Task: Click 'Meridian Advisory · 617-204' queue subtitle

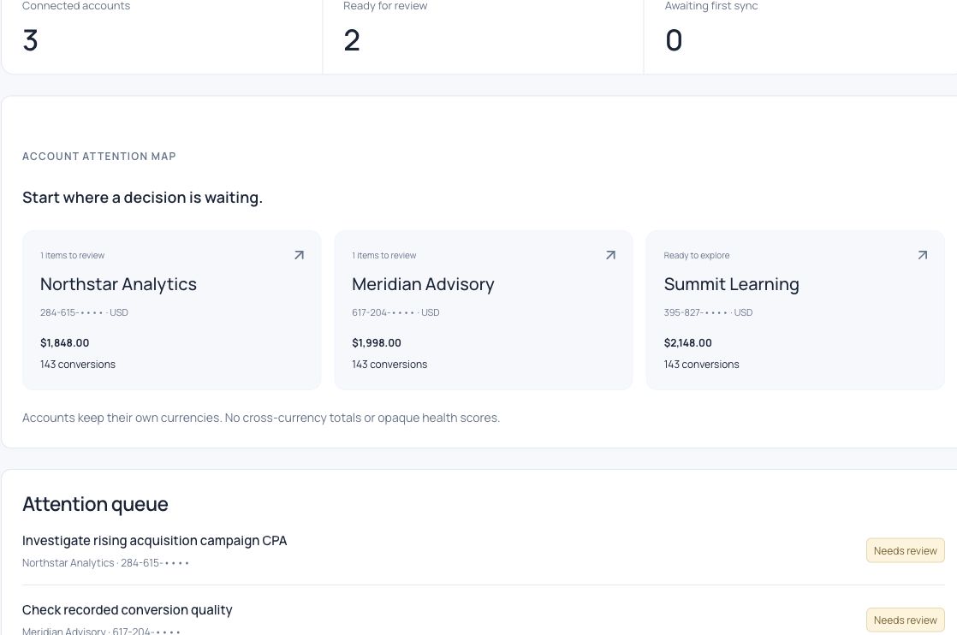Action: tap(101, 632)
